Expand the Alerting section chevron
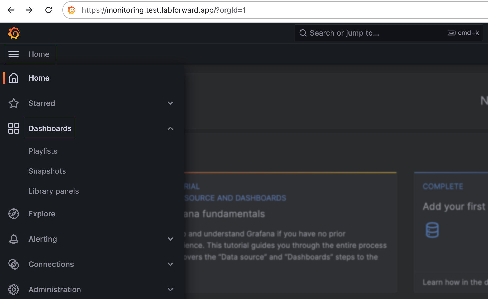 (x=170, y=239)
